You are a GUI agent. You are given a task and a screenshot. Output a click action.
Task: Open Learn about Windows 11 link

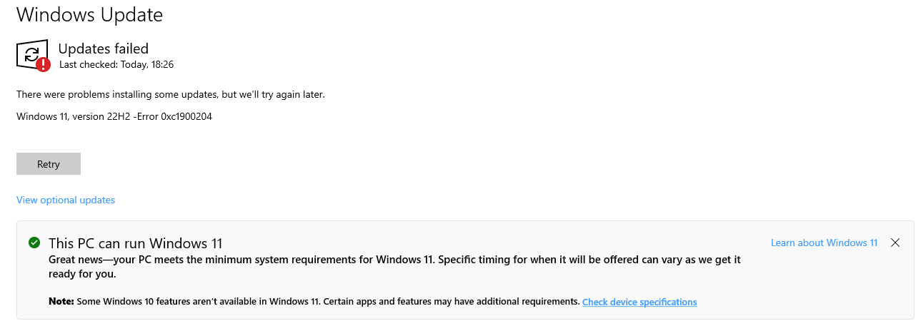(824, 243)
